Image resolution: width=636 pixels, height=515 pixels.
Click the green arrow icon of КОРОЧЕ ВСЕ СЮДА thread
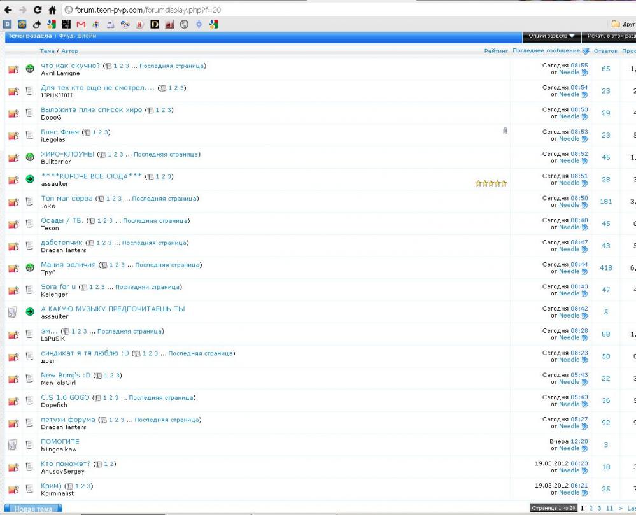[30, 180]
